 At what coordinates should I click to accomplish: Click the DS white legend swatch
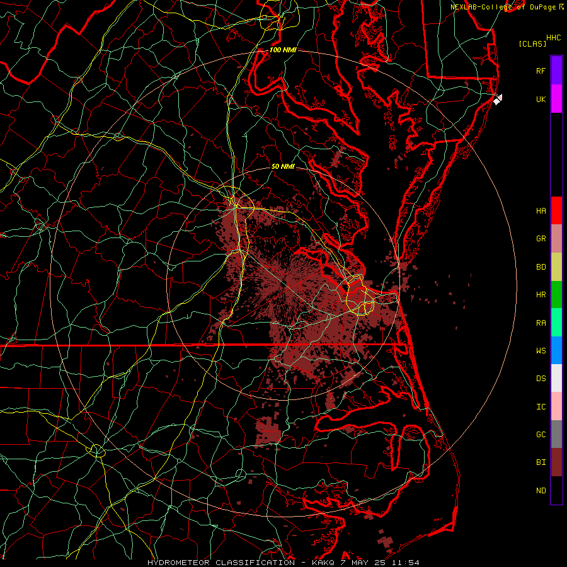556,378
